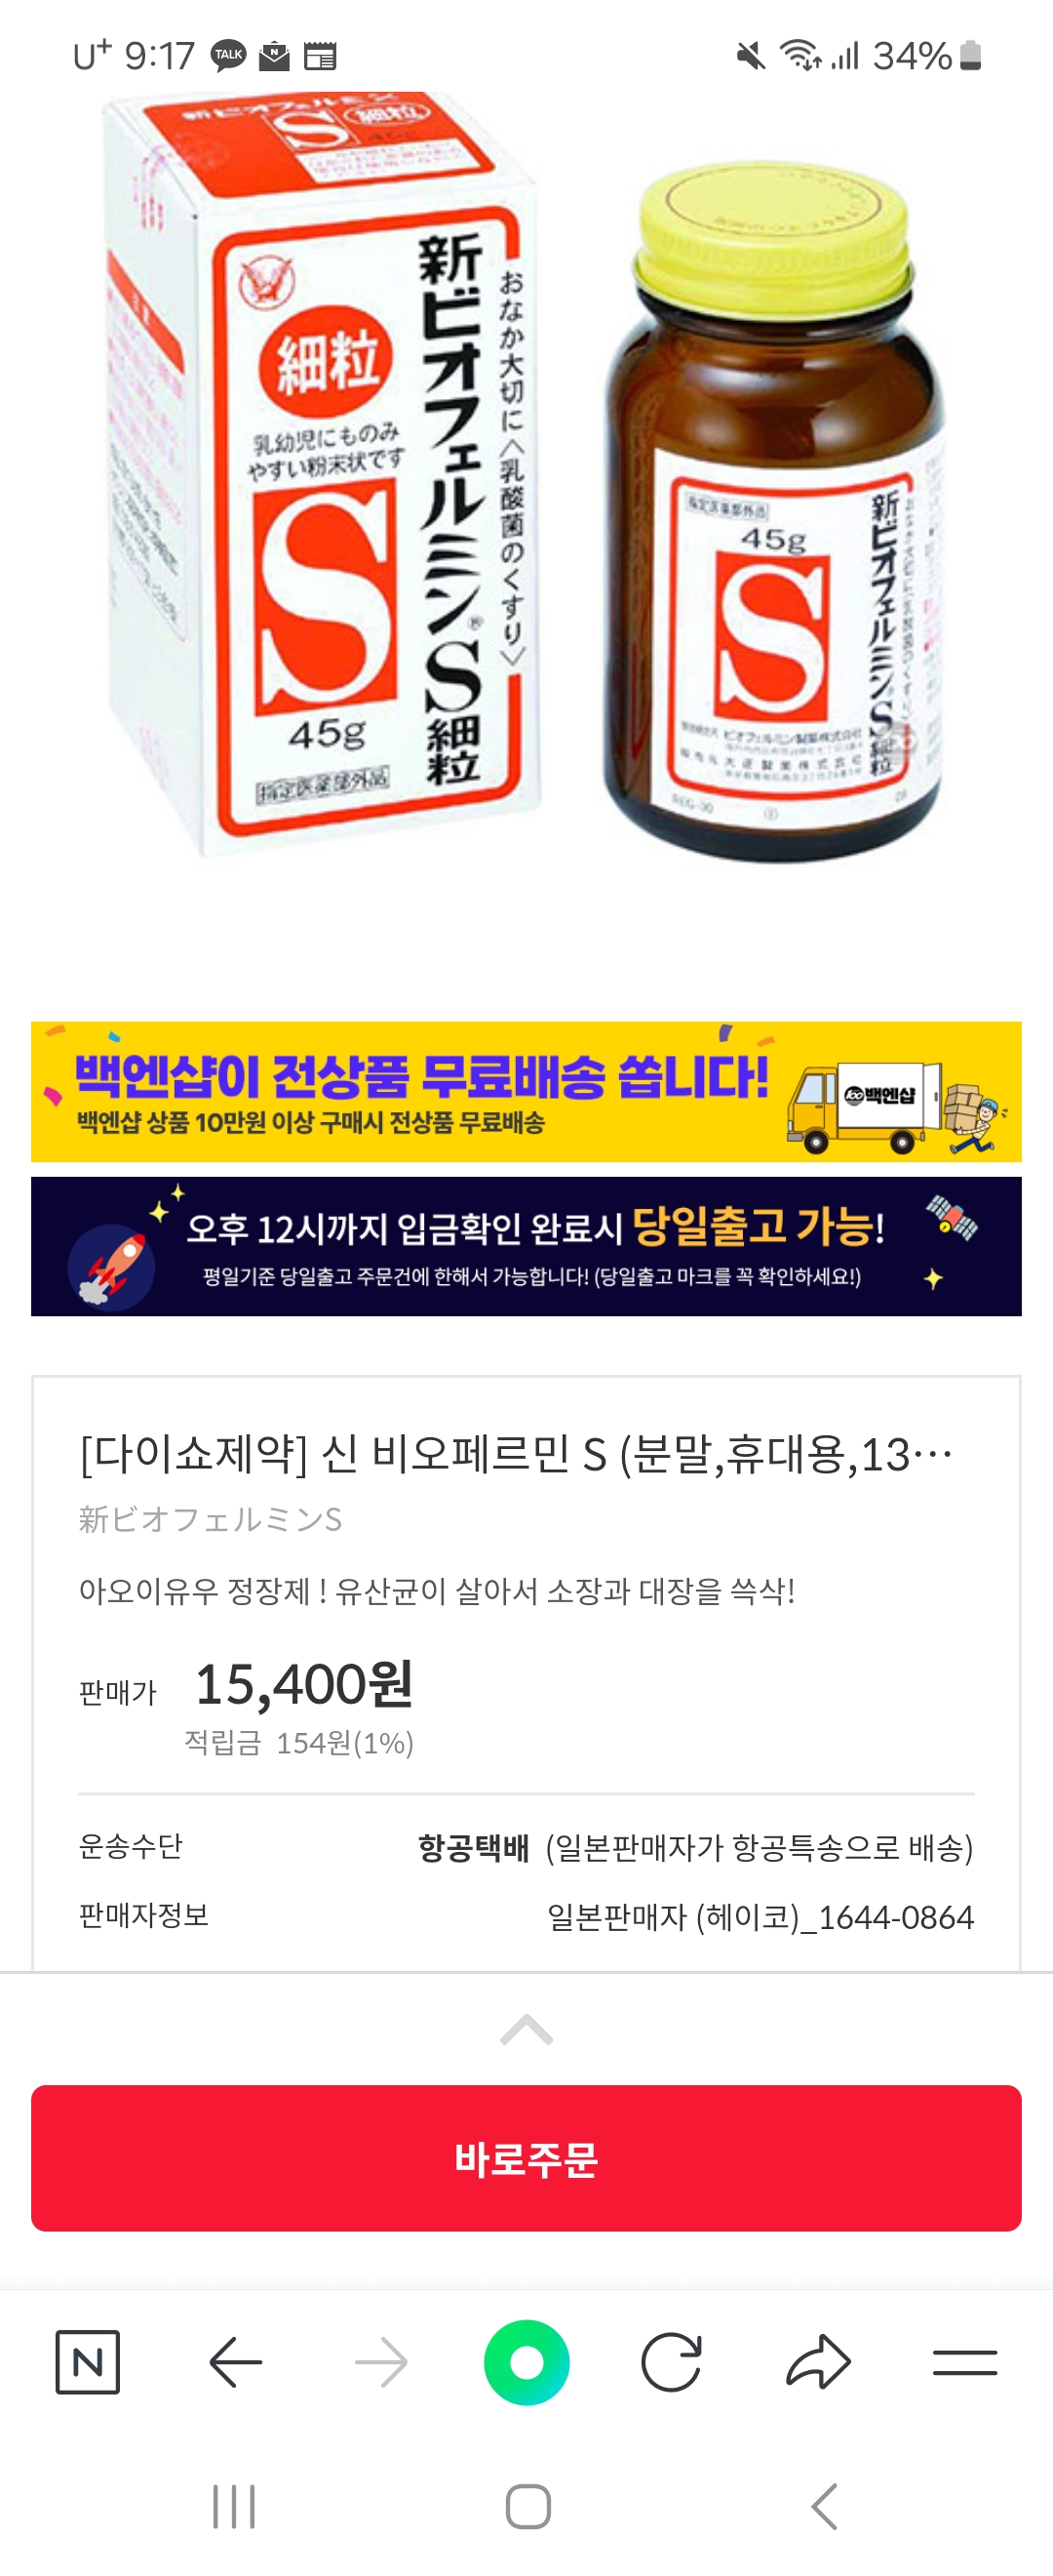Tap the red 바로주문 button
Viewport: 1053px width, 2576px height.
tap(526, 2158)
